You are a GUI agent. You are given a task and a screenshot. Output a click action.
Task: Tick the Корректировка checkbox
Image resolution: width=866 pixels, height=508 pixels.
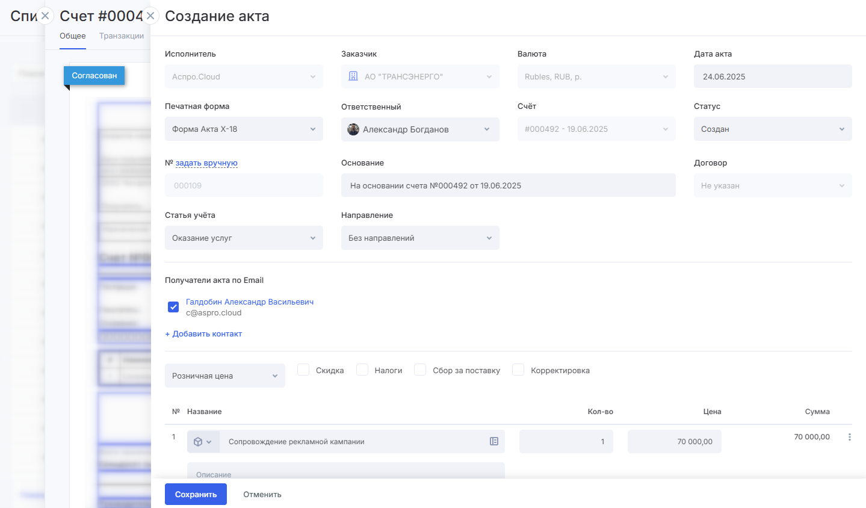point(518,370)
